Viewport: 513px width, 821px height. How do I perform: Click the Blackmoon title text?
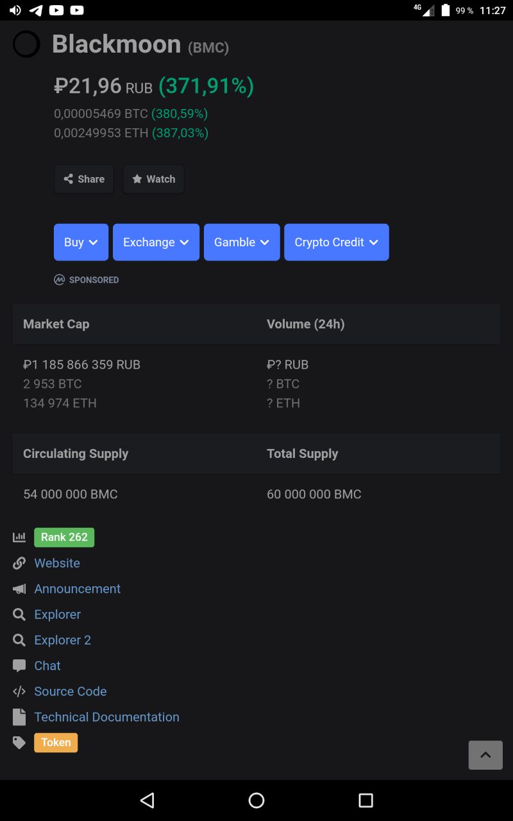click(x=116, y=44)
